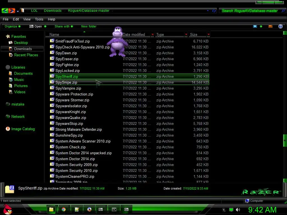
Task: Expand the address bar history dropdown
Action: [x=208, y=11]
